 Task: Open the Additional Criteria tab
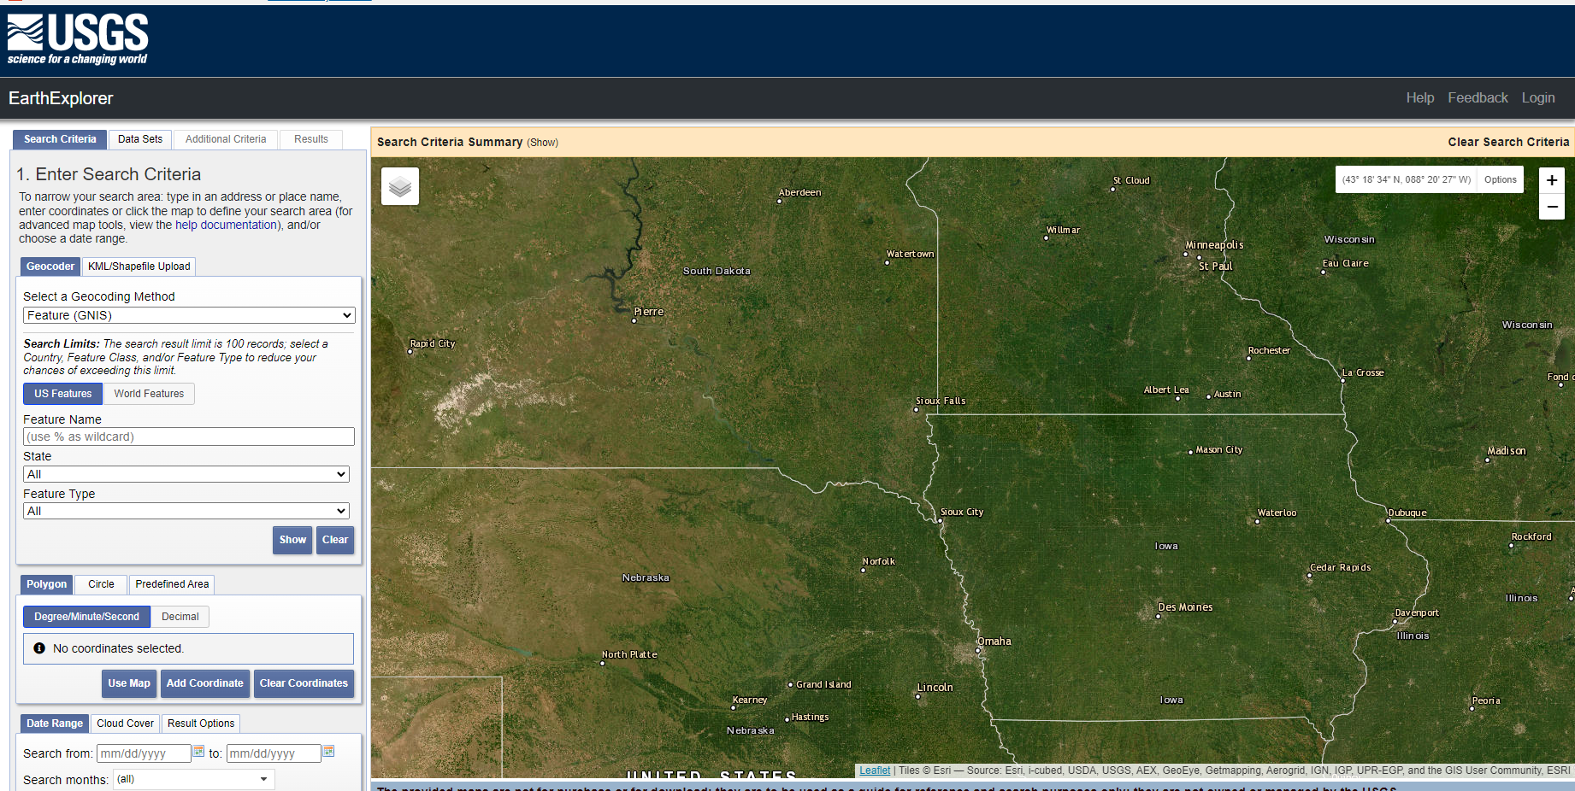[226, 139]
